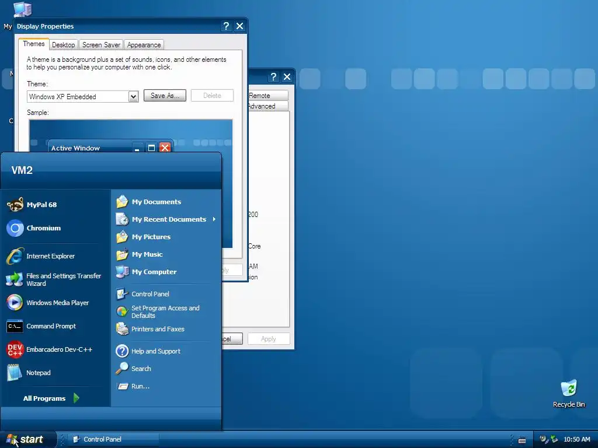Open Internet Explorer icon
The image size is (598, 448).
15,256
